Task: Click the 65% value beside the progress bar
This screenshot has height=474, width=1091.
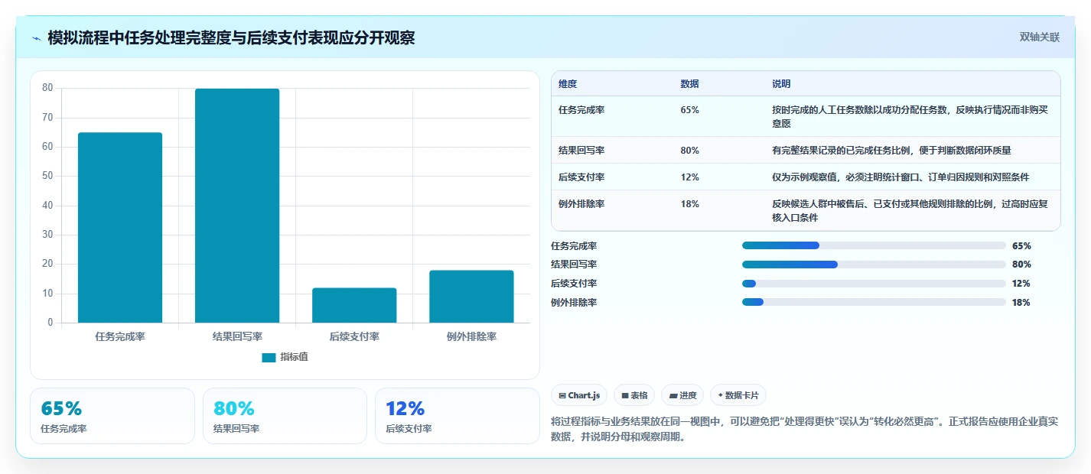Action: (x=1021, y=246)
